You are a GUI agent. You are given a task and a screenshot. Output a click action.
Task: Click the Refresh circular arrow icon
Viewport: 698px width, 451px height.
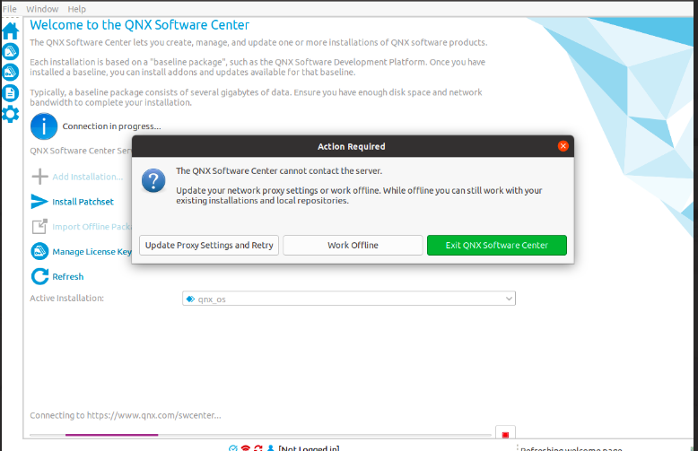pos(39,276)
